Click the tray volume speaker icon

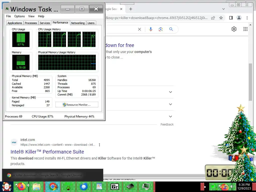[232, 186]
